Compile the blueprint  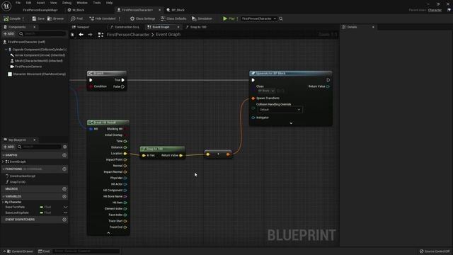tap(12, 18)
